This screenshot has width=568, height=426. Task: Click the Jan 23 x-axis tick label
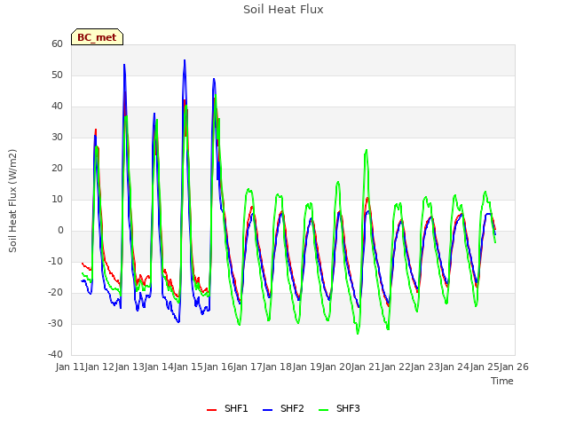point(425,367)
